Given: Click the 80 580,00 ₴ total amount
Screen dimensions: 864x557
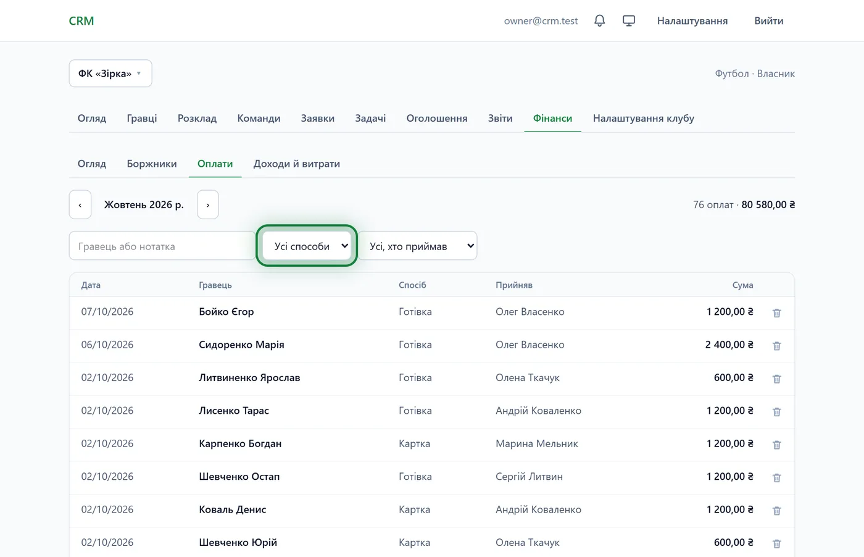Looking at the screenshot, I should click(768, 204).
